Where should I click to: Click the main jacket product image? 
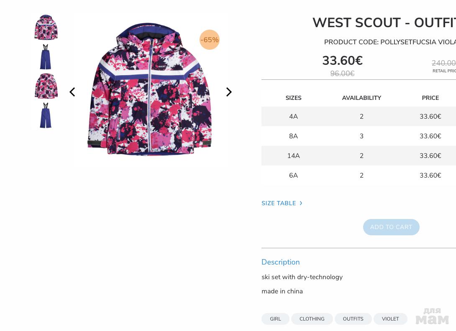coord(149,90)
